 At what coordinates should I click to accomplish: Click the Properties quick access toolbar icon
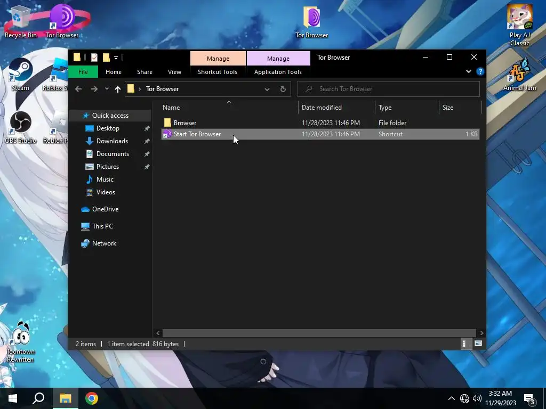(94, 58)
